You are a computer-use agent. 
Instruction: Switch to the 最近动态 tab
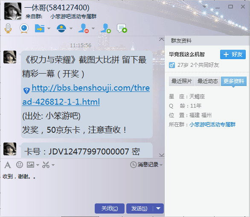coord(208,81)
